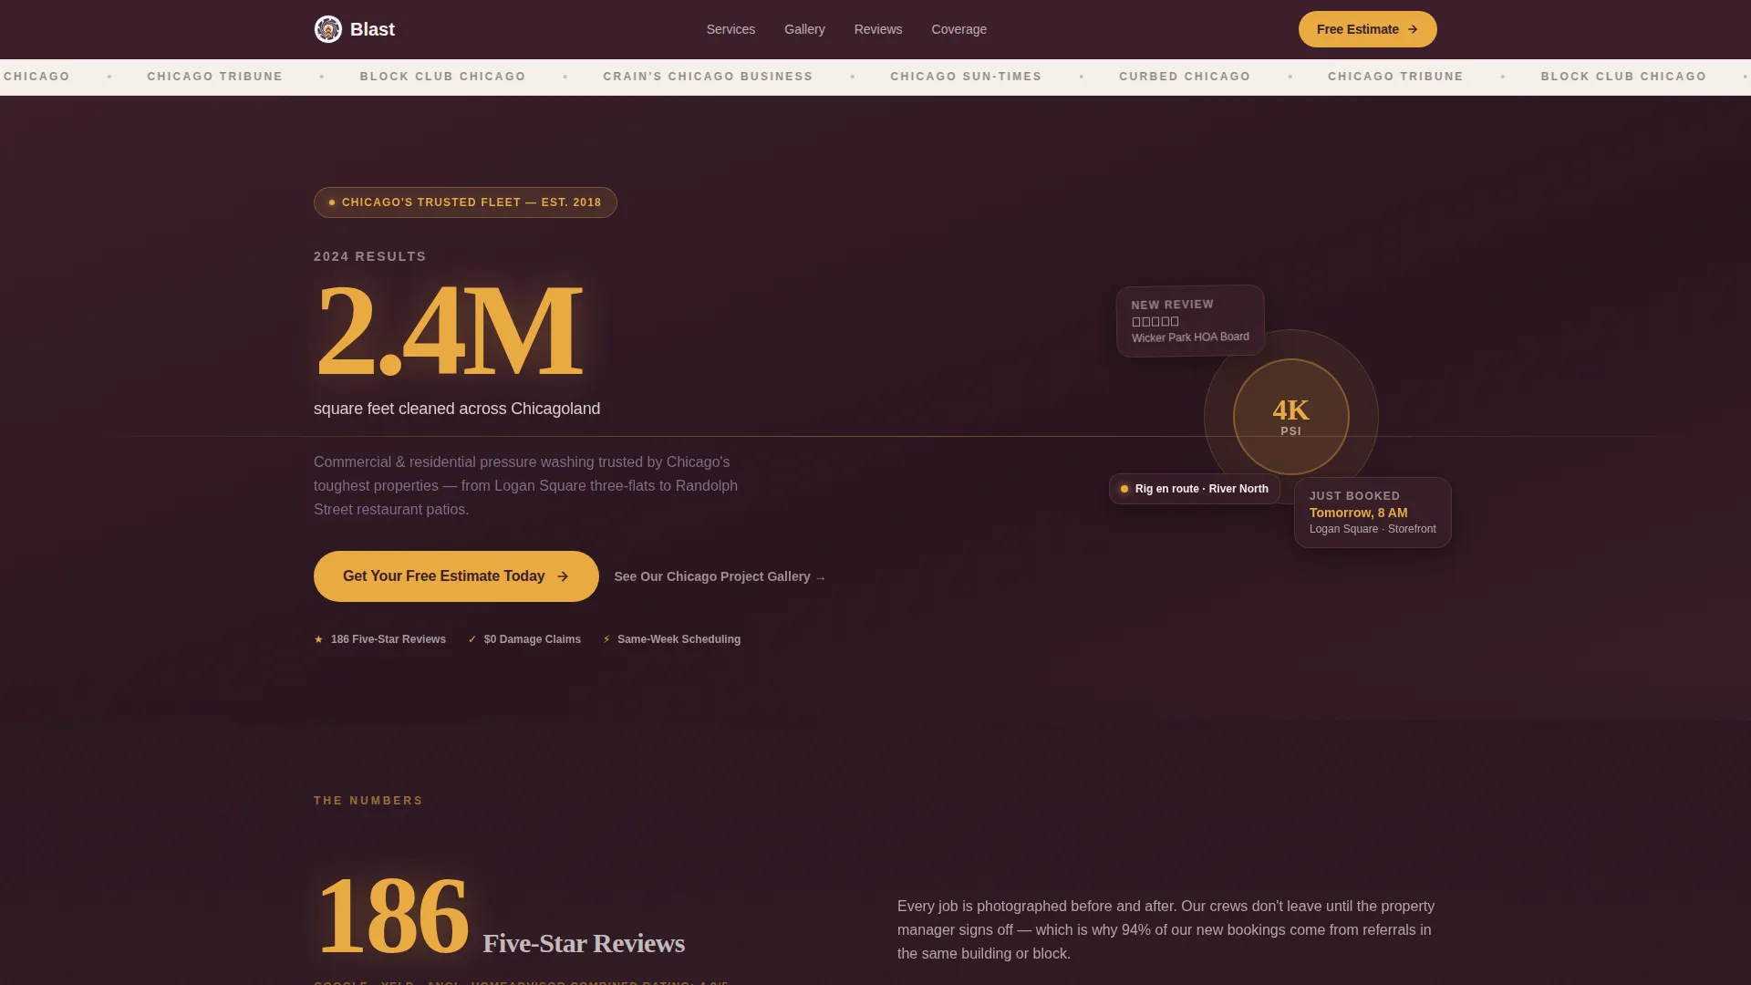Click the 4K PSI circular gauge

(1290, 417)
